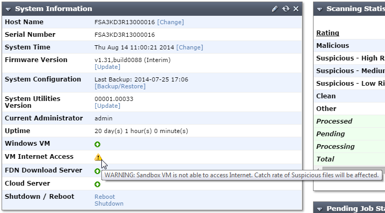
Task: Click the FDN Download Server status icon
Action: (97, 171)
